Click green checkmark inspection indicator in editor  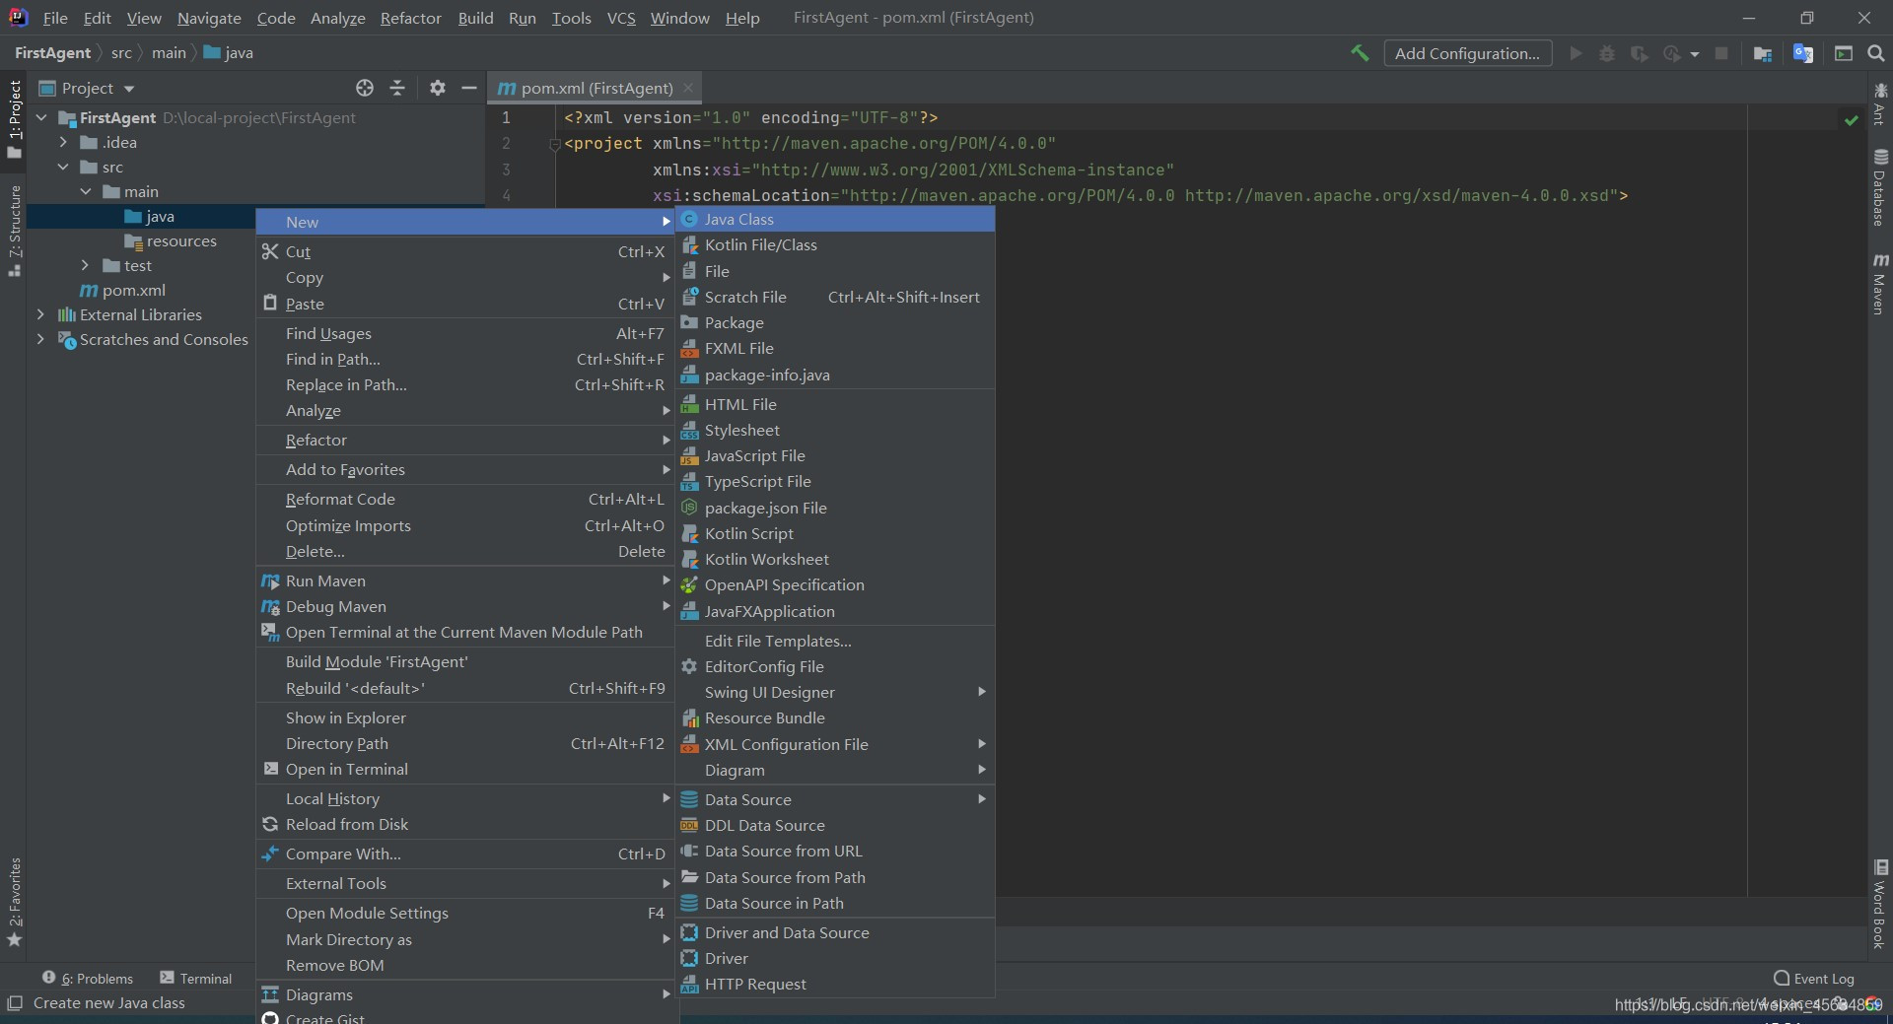[1852, 119]
